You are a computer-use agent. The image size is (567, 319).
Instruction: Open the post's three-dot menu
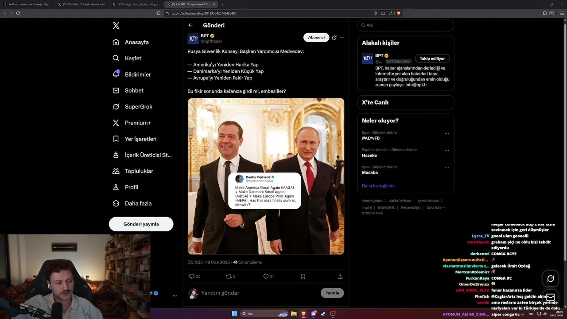[x=342, y=38]
